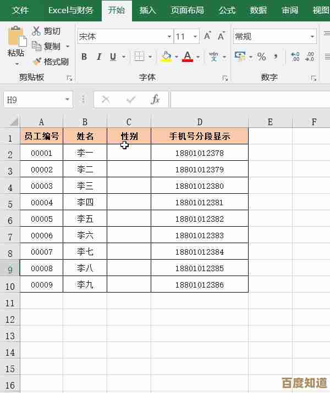Image resolution: width=330 pixels, height=393 pixels.
Task: Apply percent style to cells
Action: pos(261,57)
